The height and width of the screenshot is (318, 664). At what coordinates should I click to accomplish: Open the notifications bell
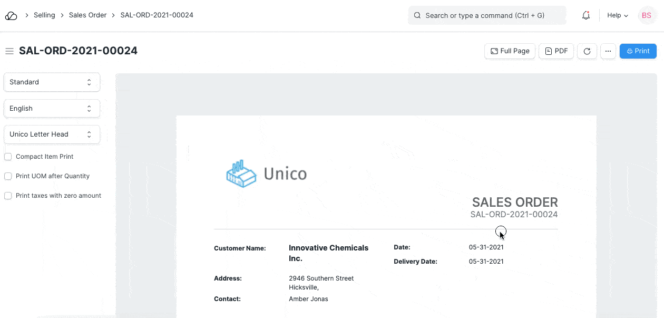(x=586, y=15)
